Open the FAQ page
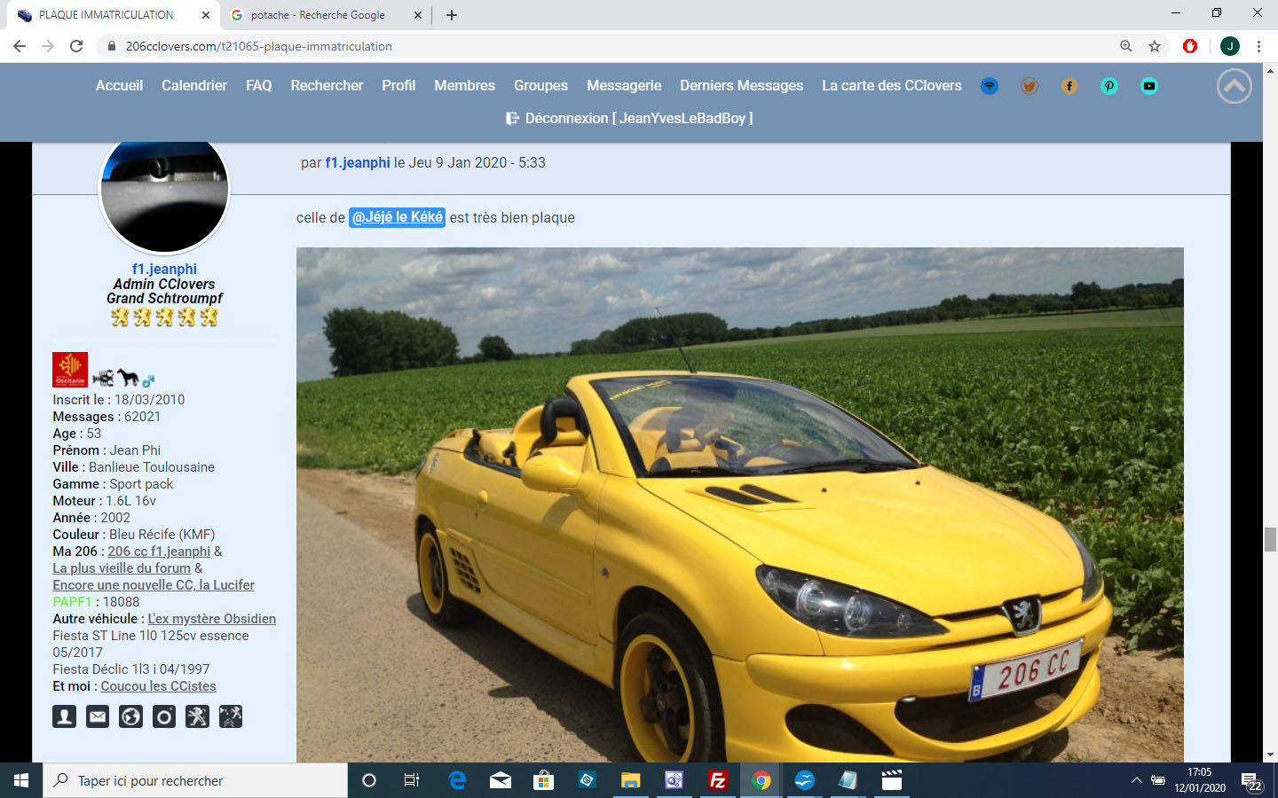The height and width of the screenshot is (798, 1278). (259, 85)
